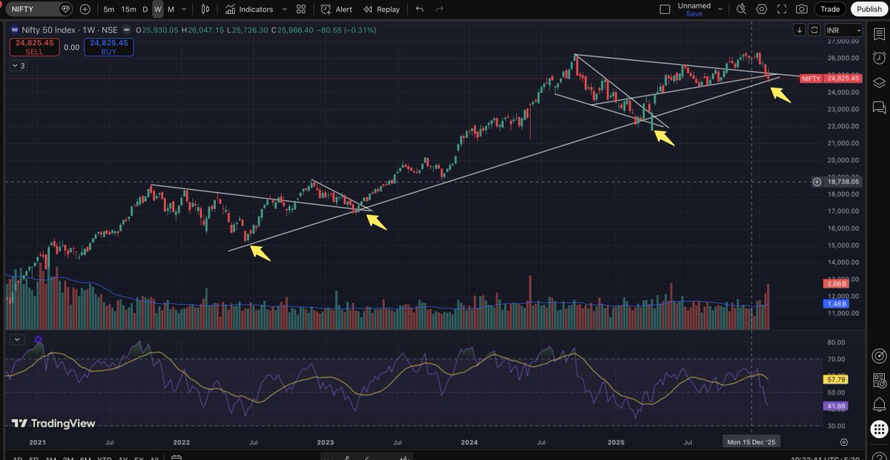The height and width of the screenshot is (460, 890).
Task: Start bar Replay mode
Action: tap(381, 9)
